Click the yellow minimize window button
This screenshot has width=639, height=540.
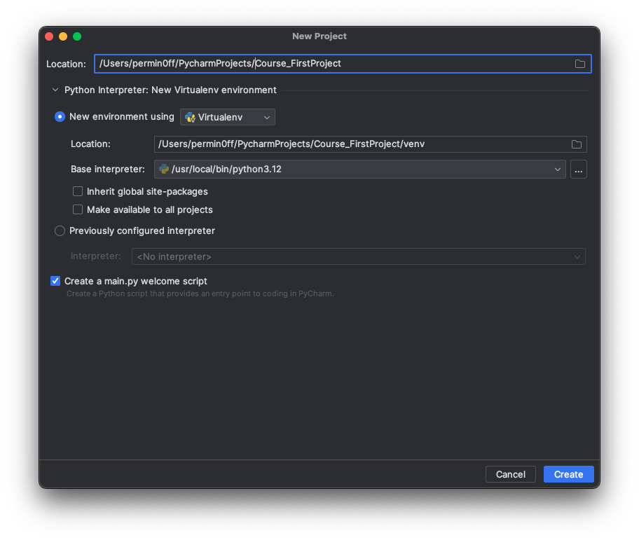[x=63, y=36]
